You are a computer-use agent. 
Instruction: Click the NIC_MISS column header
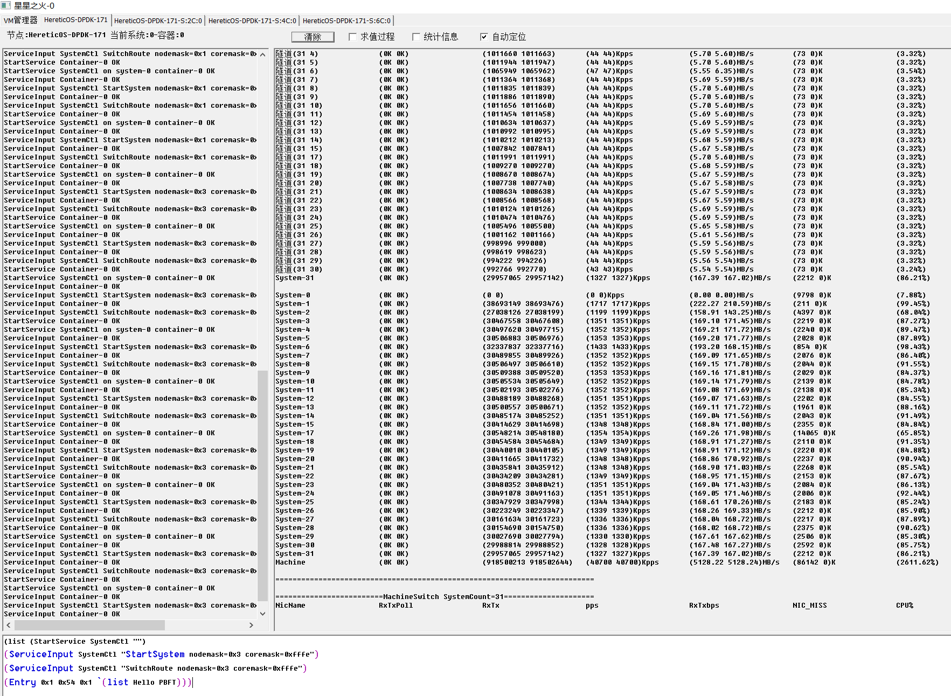click(x=810, y=605)
